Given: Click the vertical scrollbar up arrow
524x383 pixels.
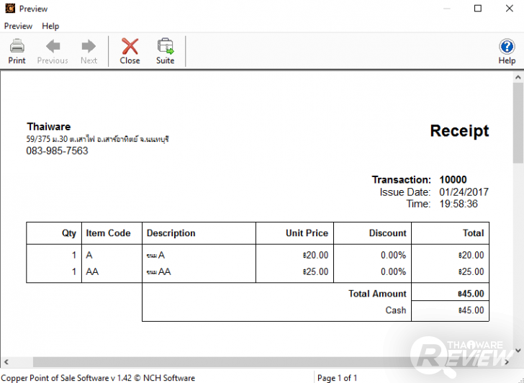Looking at the screenshot, I should (x=518, y=77).
